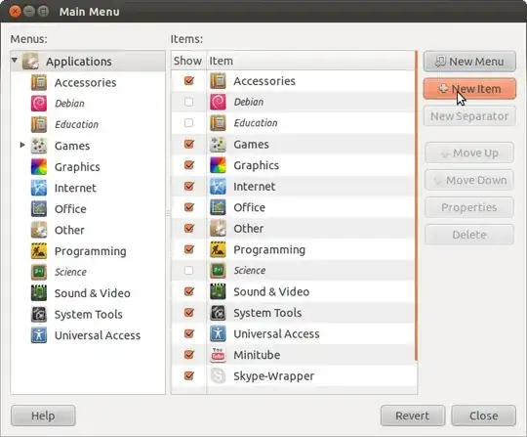Click the Graphics color icon in Menus tree

(x=39, y=166)
